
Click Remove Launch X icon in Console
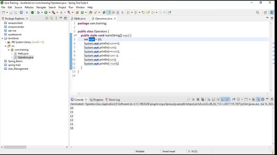(198, 99)
